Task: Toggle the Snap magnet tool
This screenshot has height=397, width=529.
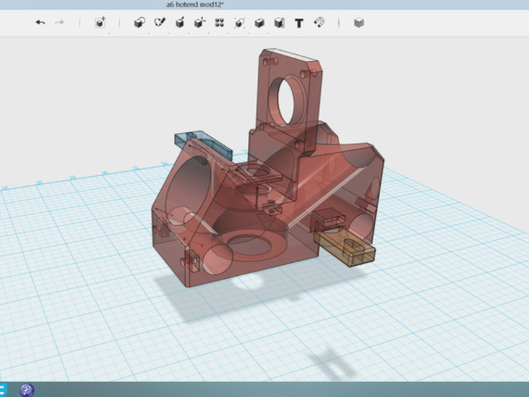Action: click(319, 23)
